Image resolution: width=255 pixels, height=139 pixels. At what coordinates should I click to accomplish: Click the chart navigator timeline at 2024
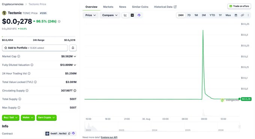(x=154, y=130)
